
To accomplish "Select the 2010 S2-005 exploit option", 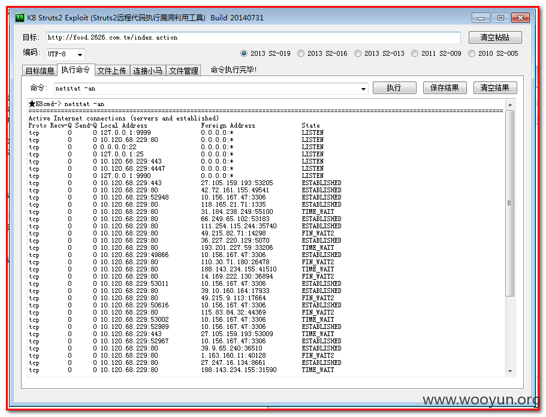I will coord(493,53).
